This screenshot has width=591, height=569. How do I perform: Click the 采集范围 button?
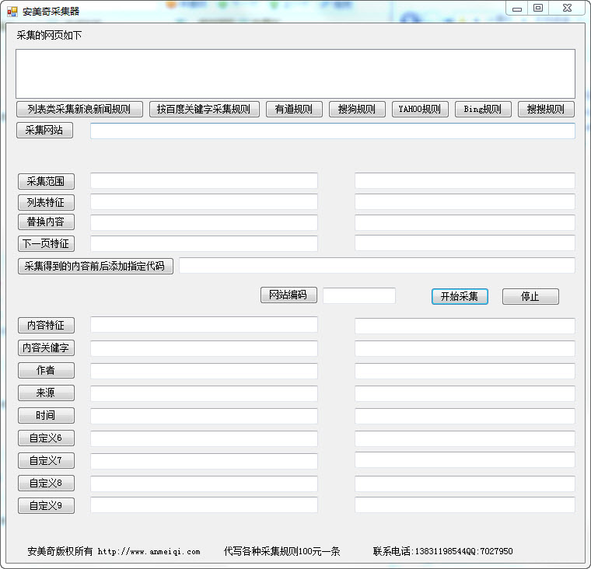(46, 181)
